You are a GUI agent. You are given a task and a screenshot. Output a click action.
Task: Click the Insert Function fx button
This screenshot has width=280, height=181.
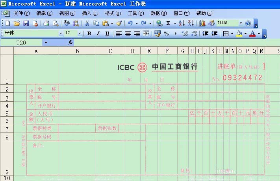coord(70,42)
